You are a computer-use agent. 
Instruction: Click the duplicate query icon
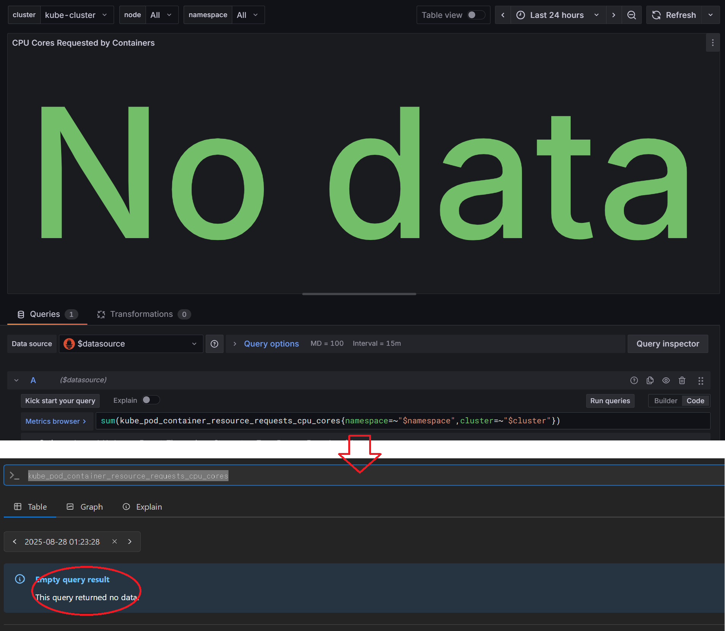(650, 380)
